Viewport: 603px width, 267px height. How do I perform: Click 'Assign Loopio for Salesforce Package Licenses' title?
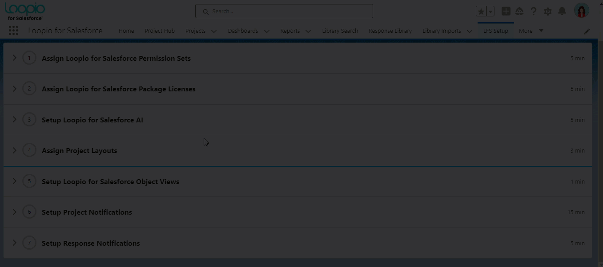[119, 89]
